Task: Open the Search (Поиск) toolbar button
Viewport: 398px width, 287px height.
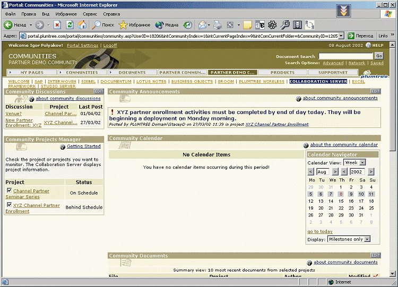Action: coord(103,25)
